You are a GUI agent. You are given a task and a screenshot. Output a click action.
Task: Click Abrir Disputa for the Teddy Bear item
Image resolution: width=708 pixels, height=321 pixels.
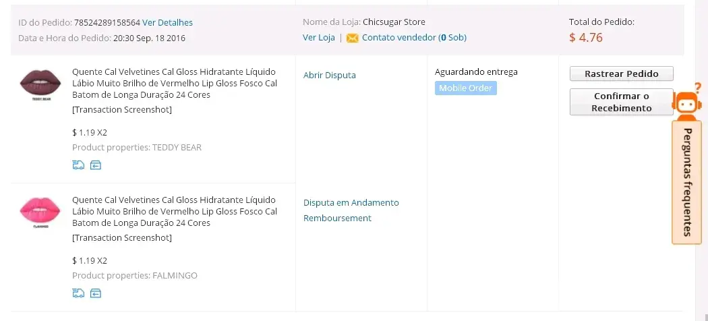[329, 75]
